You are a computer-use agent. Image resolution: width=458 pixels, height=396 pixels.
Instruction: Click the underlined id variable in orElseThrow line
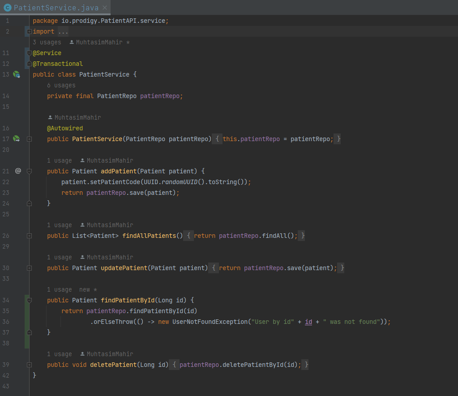point(308,322)
